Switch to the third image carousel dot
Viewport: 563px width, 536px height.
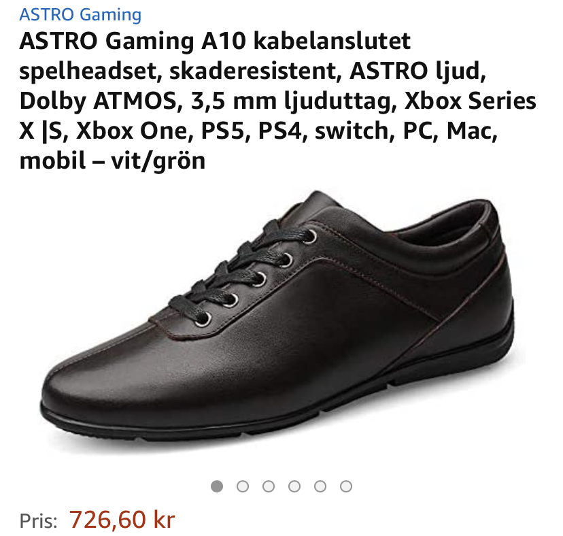tap(269, 486)
